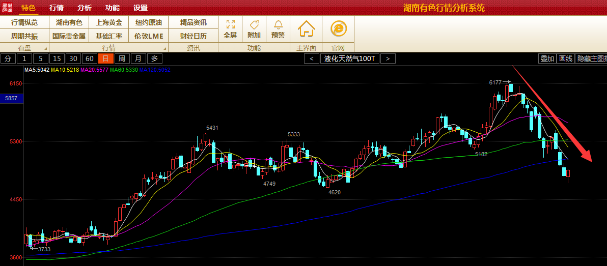Switch chart to the 周 weekly period
607x266 pixels.
coord(122,58)
